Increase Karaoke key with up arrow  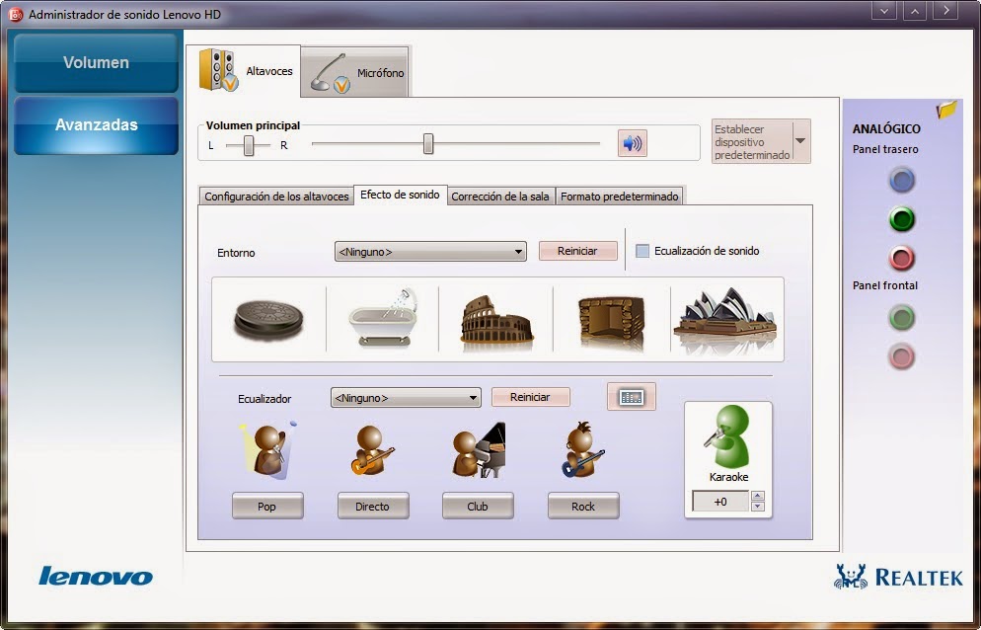click(758, 496)
